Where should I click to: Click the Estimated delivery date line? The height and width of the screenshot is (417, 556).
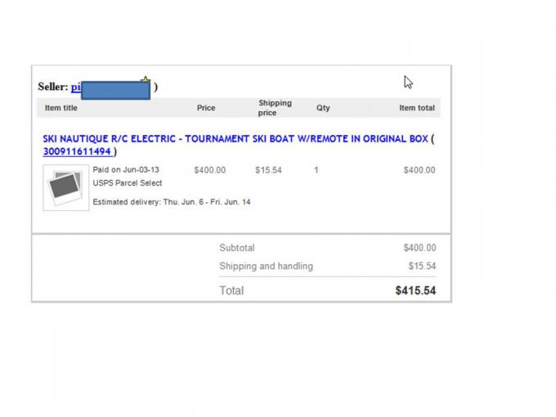tap(172, 202)
